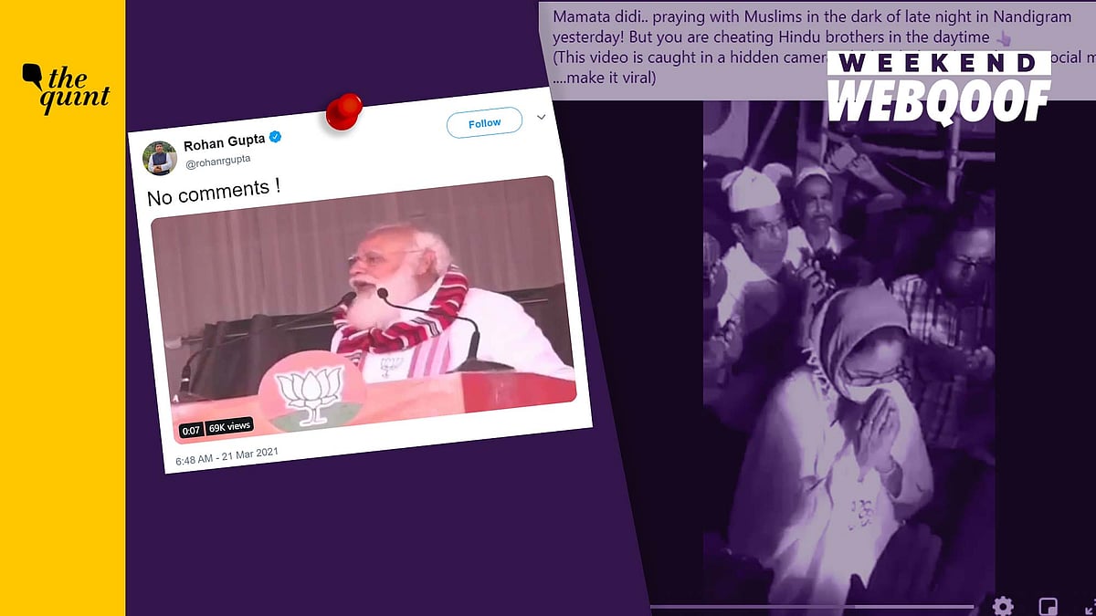Click Rohan Gupta's profile avatar
The image size is (1096, 616).
(159, 158)
